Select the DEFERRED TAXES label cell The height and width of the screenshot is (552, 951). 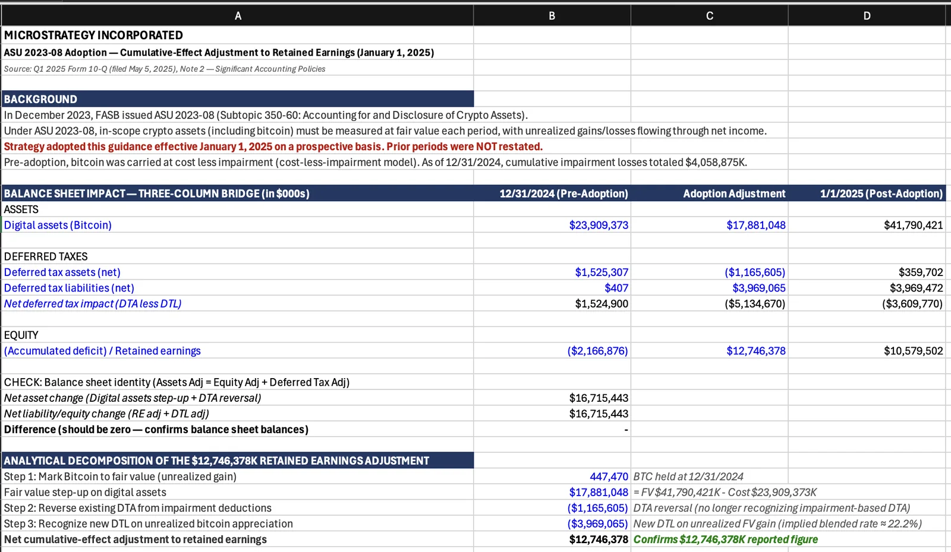tap(238, 256)
